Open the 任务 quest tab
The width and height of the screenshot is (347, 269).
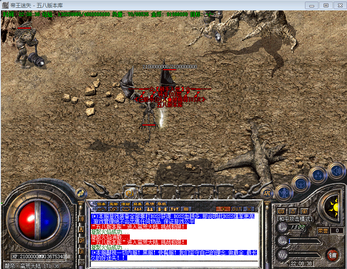101,204
